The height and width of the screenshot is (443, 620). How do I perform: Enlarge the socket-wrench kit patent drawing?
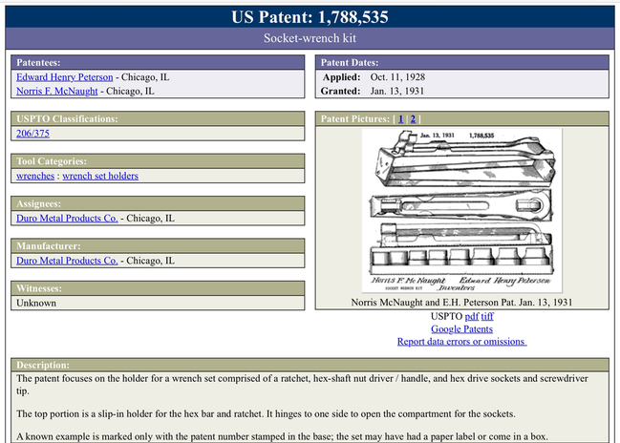point(461,210)
